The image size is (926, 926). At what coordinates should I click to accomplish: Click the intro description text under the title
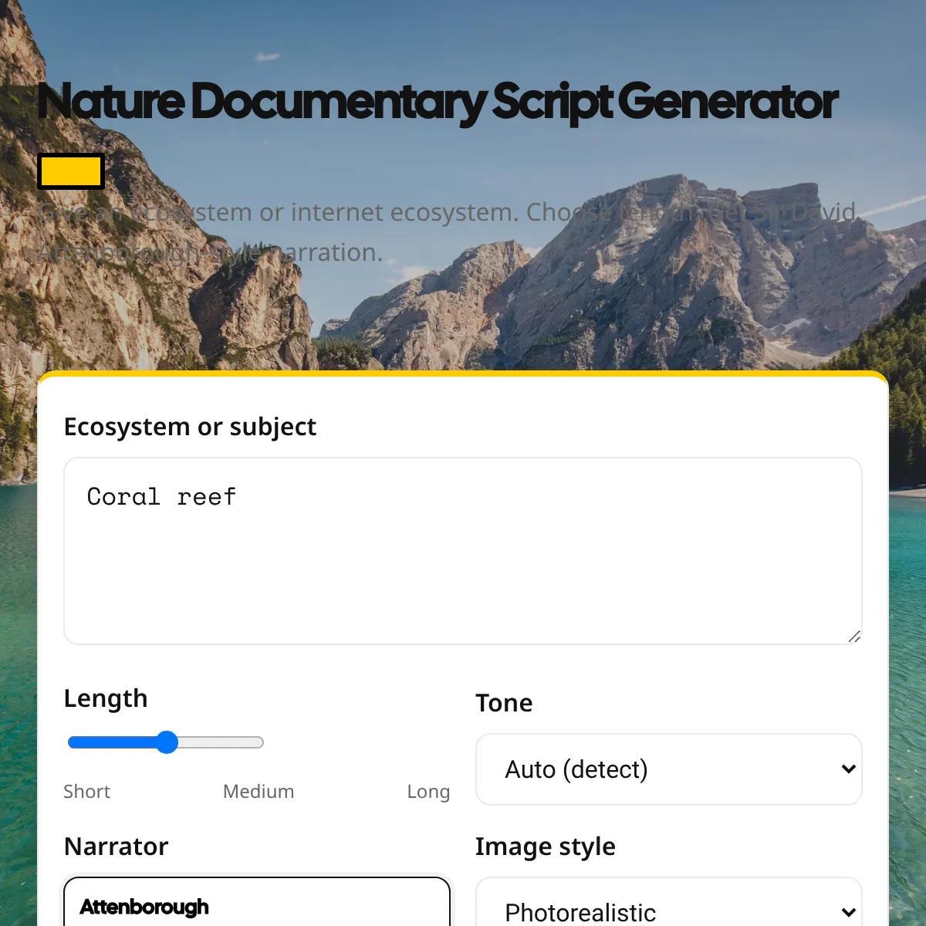[x=448, y=231]
